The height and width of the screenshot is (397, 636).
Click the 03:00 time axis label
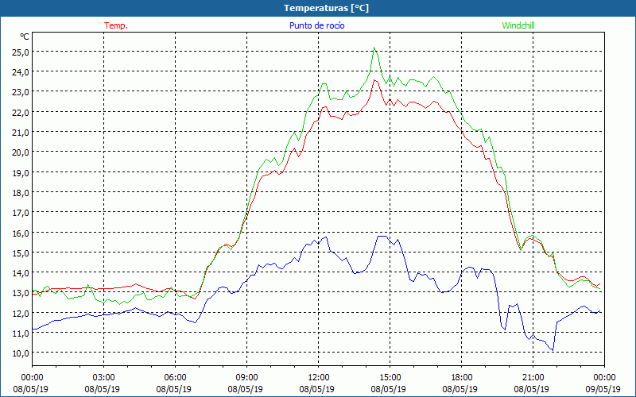(x=103, y=378)
